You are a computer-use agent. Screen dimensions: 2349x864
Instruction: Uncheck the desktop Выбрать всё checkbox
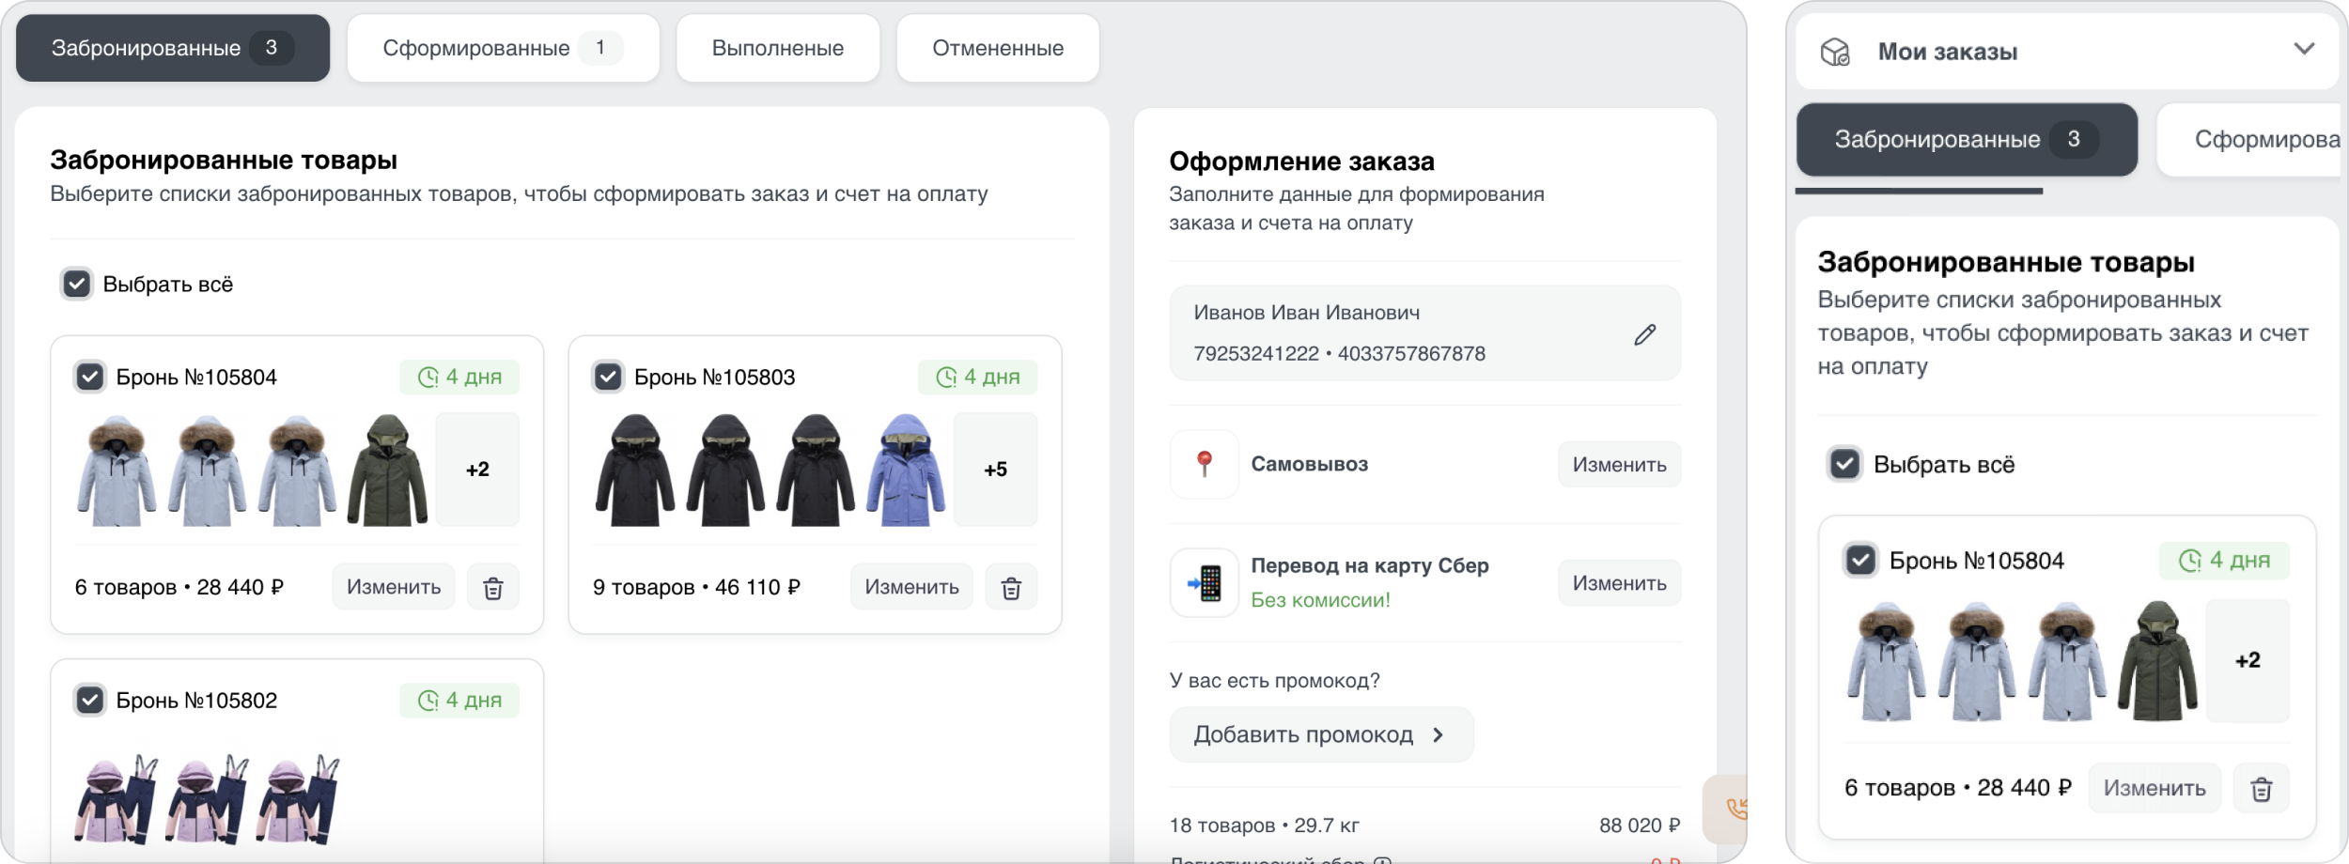[x=77, y=284]
